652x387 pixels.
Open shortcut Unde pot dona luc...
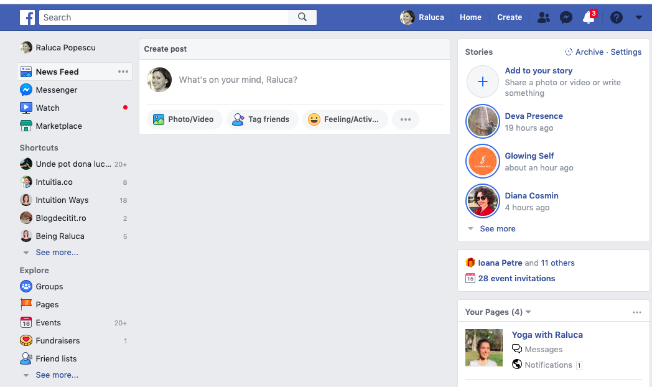(x=73, y=164)
